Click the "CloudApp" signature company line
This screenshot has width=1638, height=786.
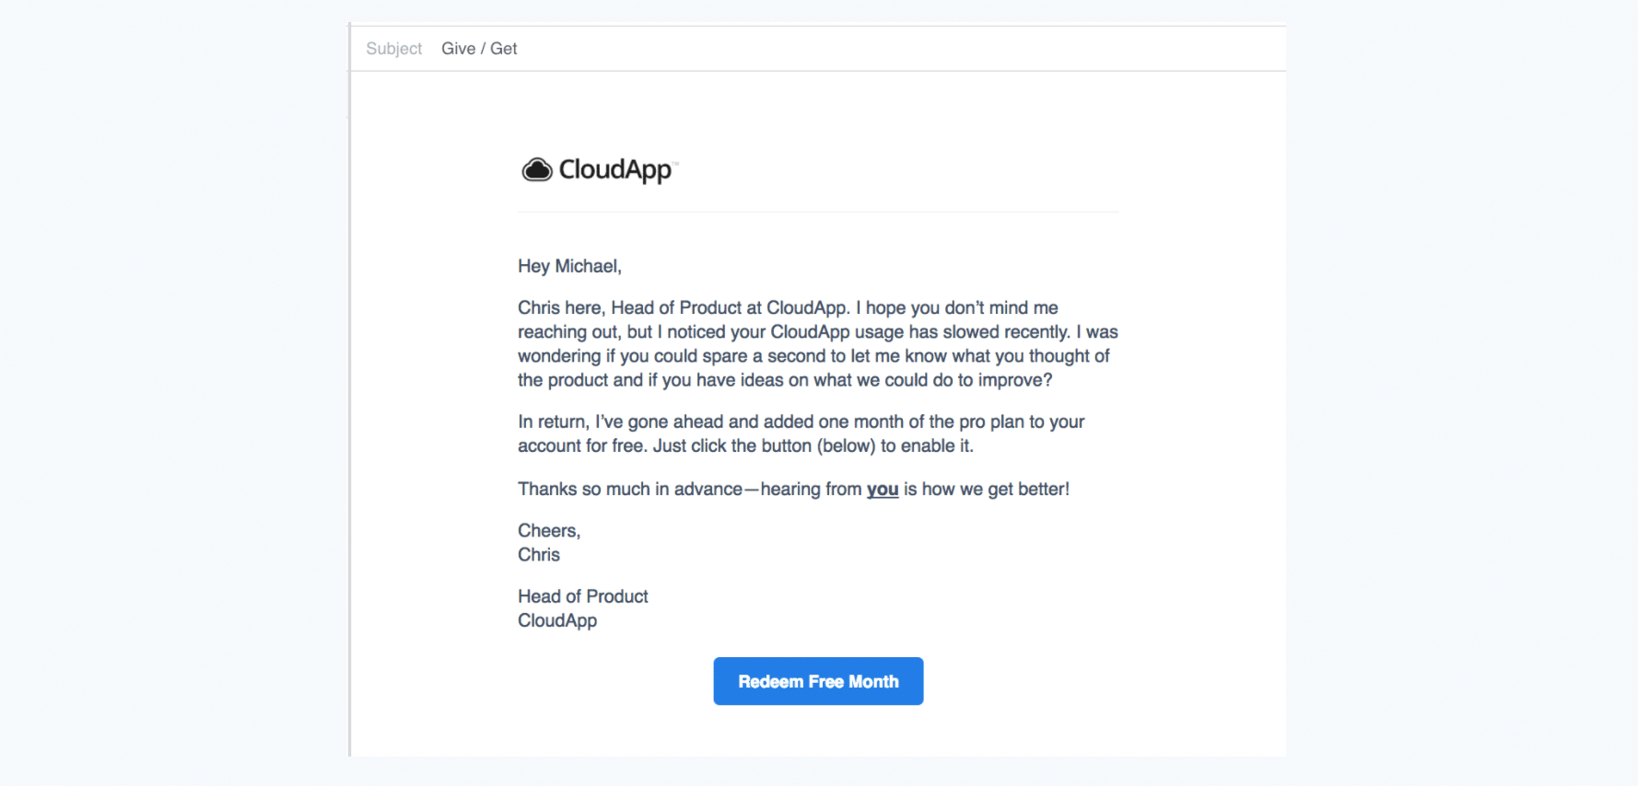tap(557, 621)
